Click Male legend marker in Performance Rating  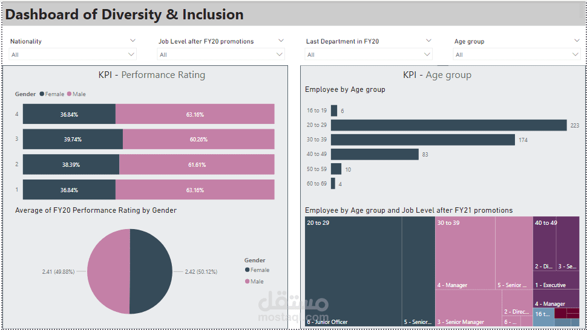point(69,94)
